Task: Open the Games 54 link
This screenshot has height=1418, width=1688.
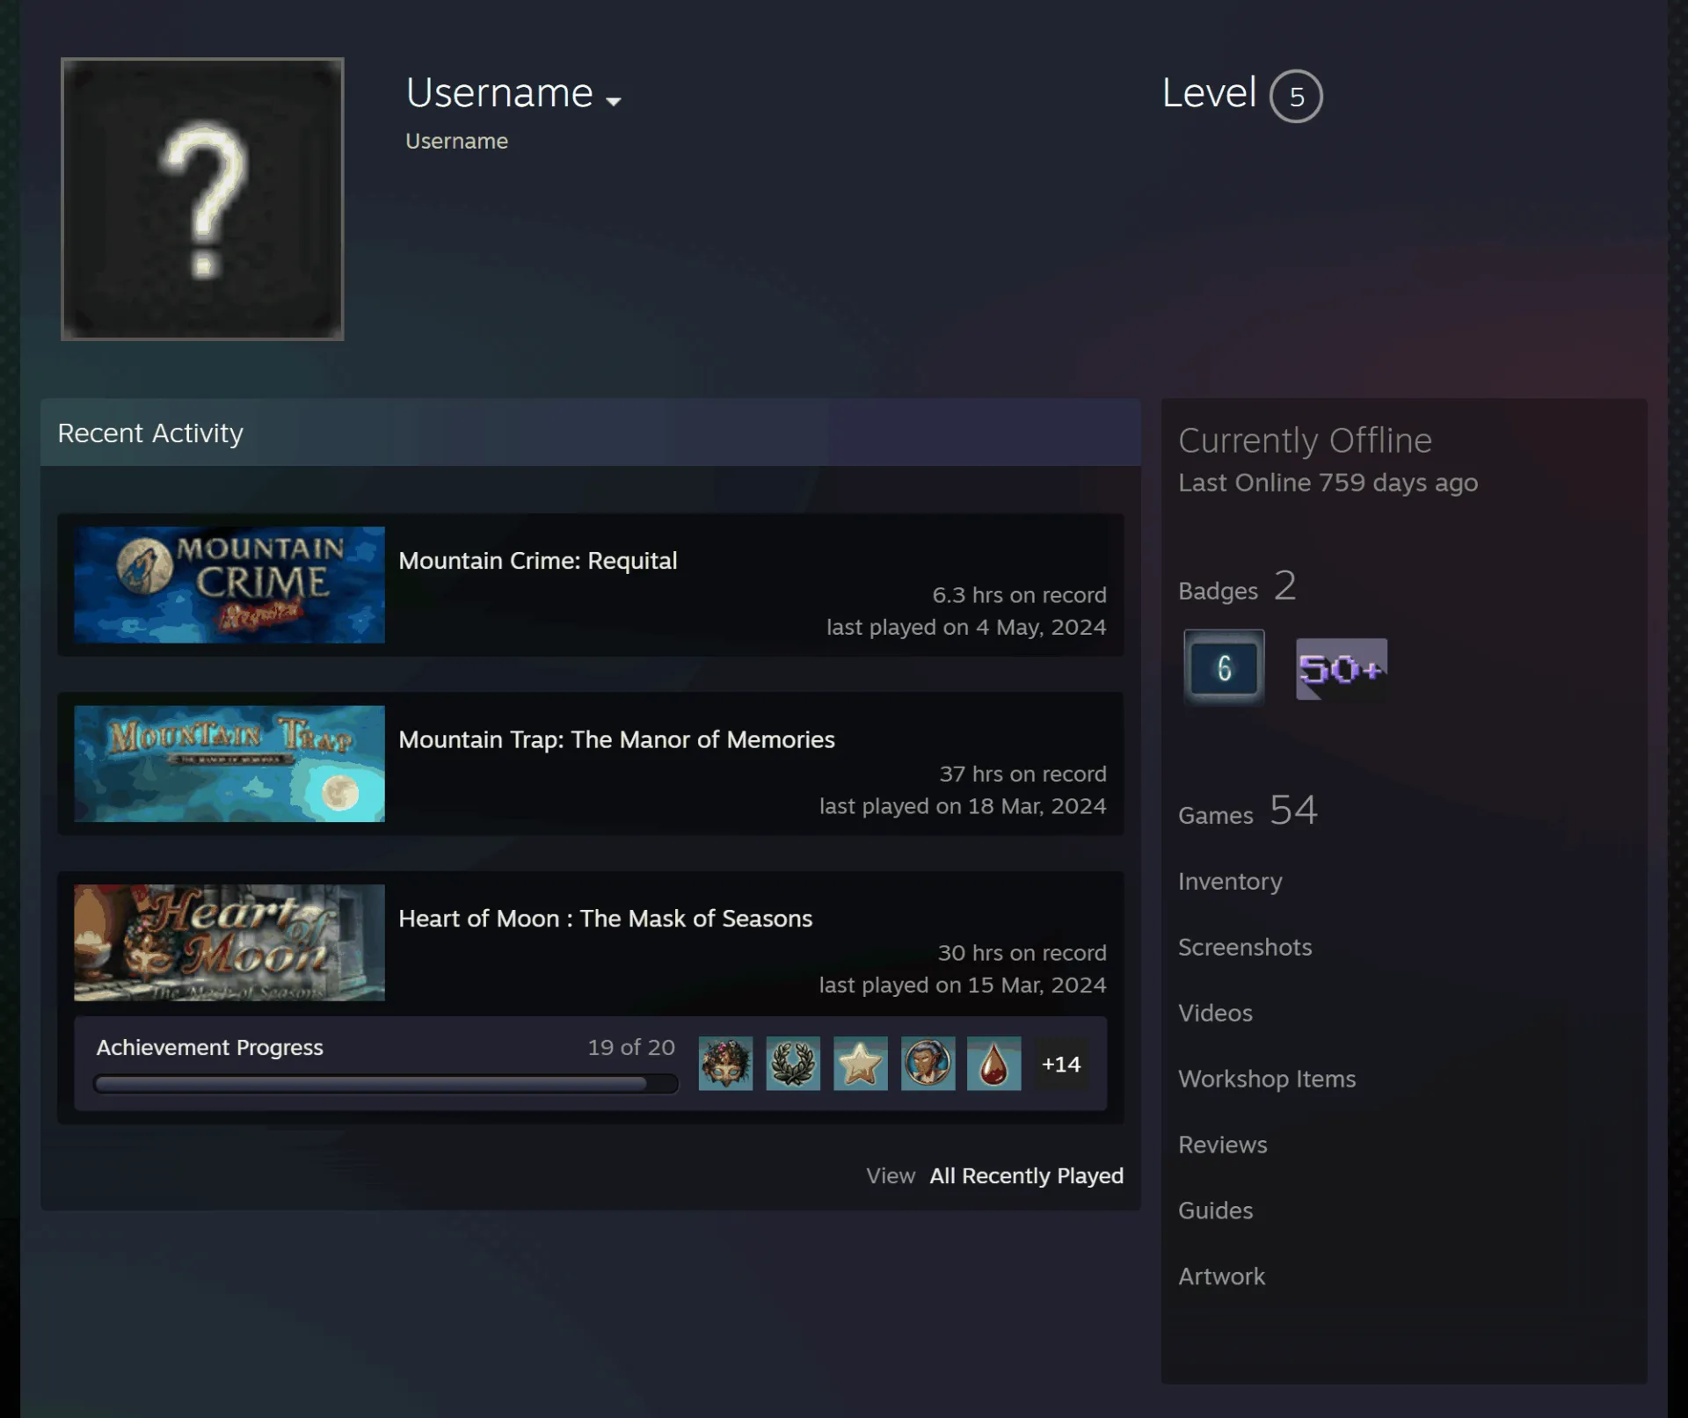Action: (x=1248, y=811)
